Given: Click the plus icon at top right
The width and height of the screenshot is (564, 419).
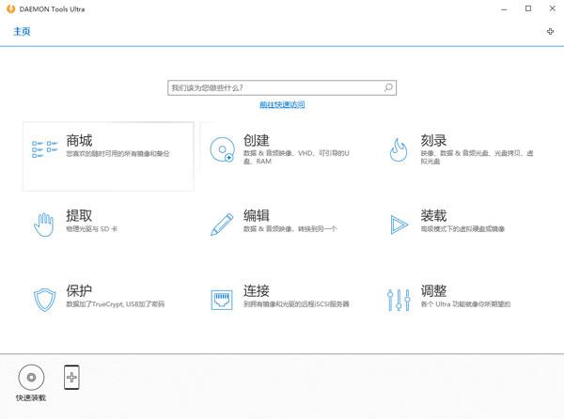Looking at the screenshot, I should tap(550, 31).
